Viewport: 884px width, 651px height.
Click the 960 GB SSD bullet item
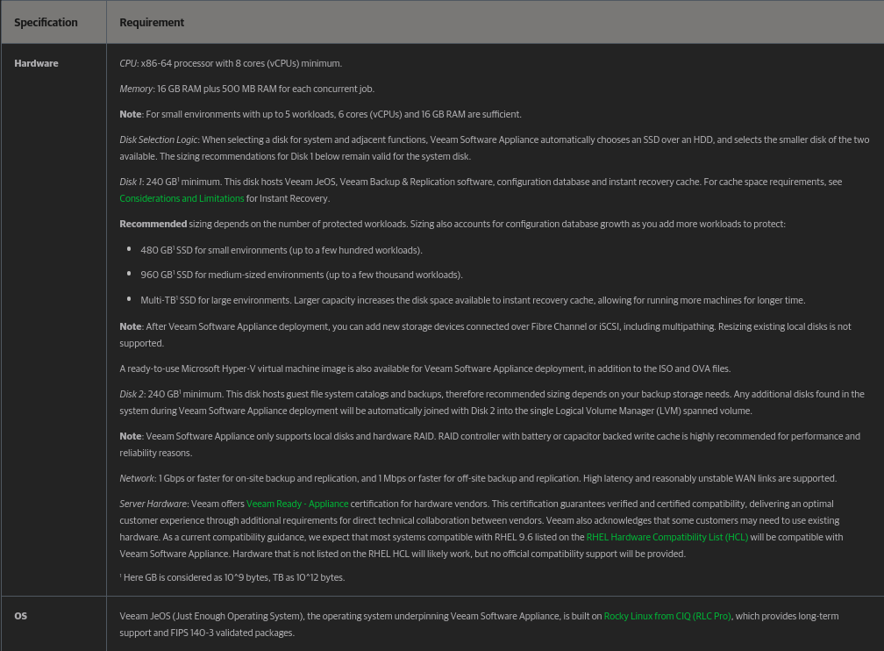302,275
